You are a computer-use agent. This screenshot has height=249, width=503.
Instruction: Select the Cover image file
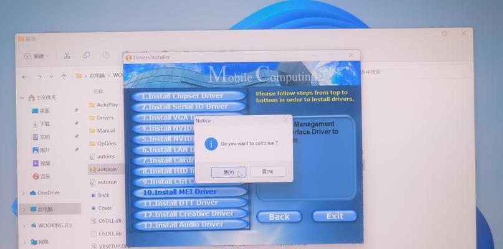pos(101,208)
